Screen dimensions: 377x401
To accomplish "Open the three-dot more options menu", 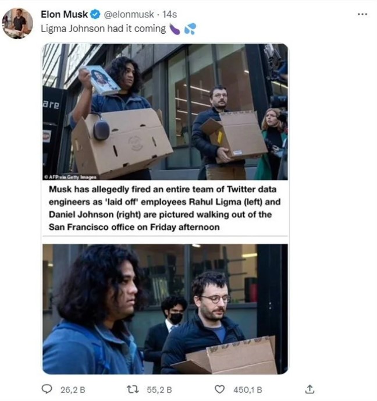I will tap(362, 15).
